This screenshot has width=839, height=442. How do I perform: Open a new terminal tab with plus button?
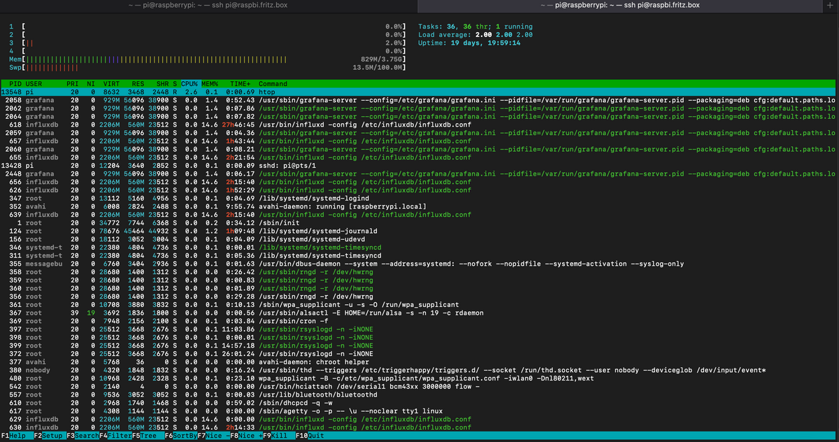830,6
